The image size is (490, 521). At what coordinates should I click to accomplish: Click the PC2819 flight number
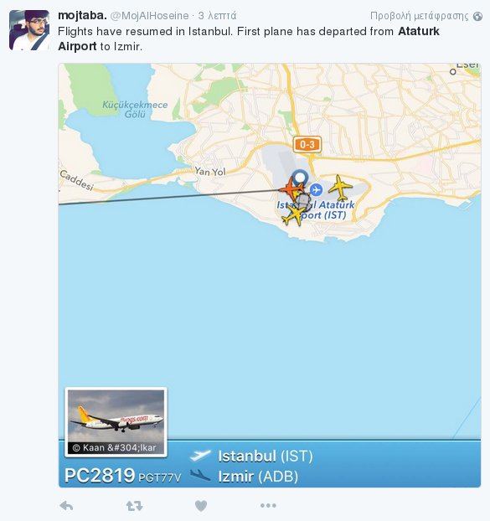click(100, 475)
